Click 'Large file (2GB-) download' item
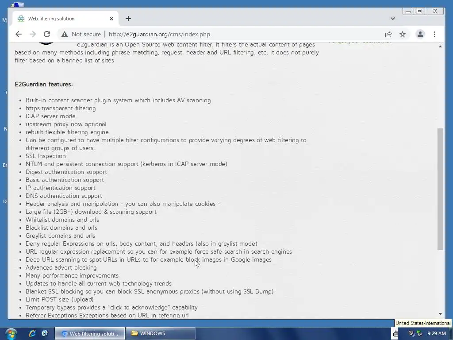The image size is (453, 340). (x=91, y=212)
